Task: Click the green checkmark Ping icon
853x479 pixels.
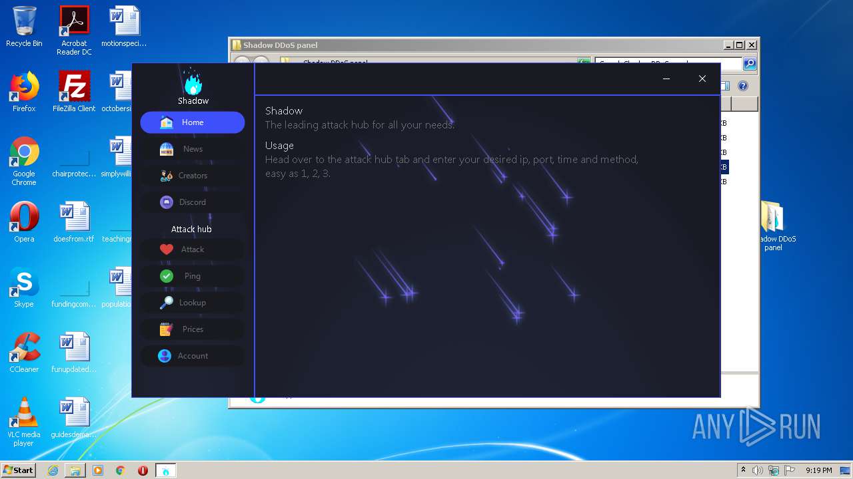Action: click(x=167, y=276)
